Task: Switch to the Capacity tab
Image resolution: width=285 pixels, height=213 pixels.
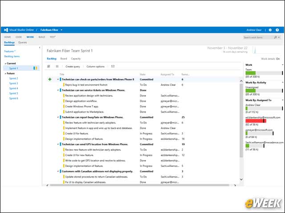Action: point(76,59)
